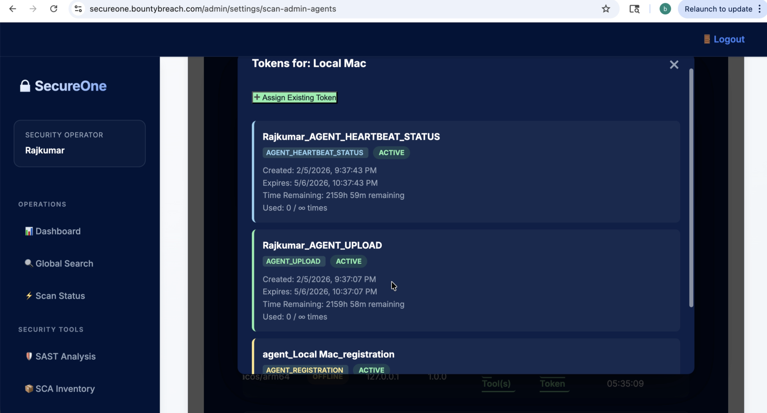
Task: Click the 'Tokens for: Local Mac' heading
Action: tap(309, 63)
